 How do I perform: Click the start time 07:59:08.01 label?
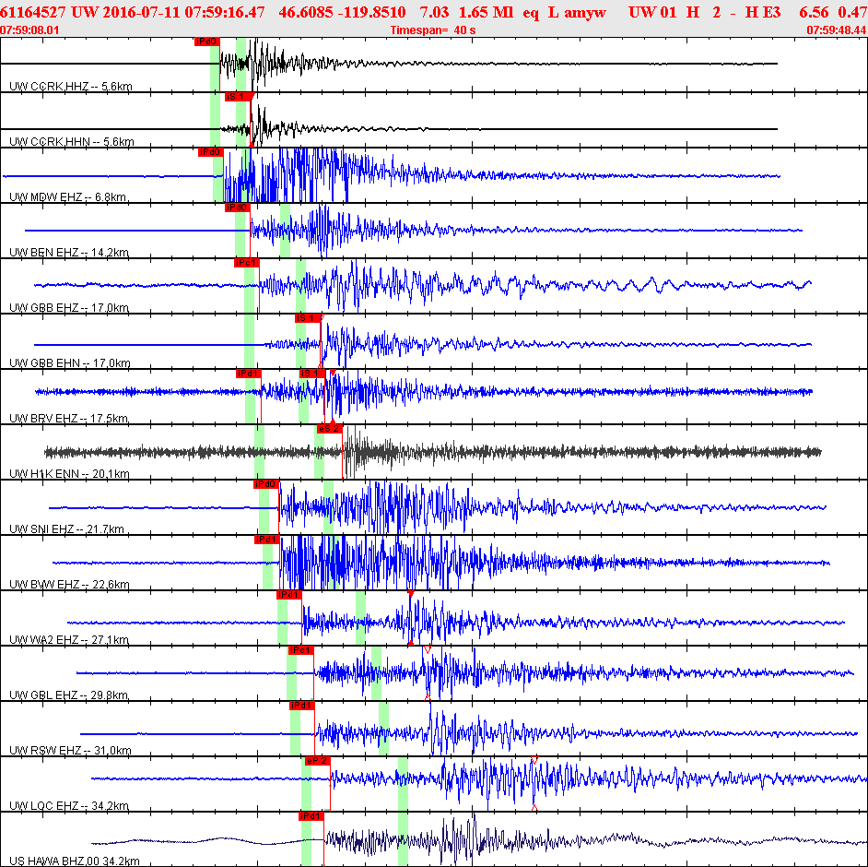pyautogui.click(x=29, y=30)
